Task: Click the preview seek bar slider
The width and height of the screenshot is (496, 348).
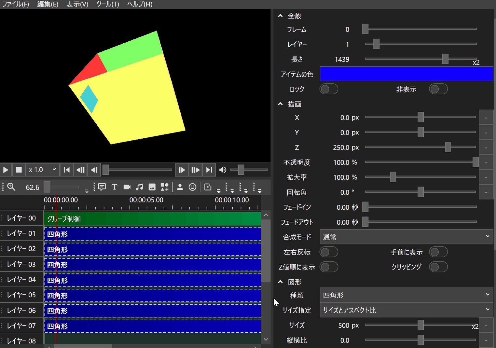Action: tap(137, 170)
